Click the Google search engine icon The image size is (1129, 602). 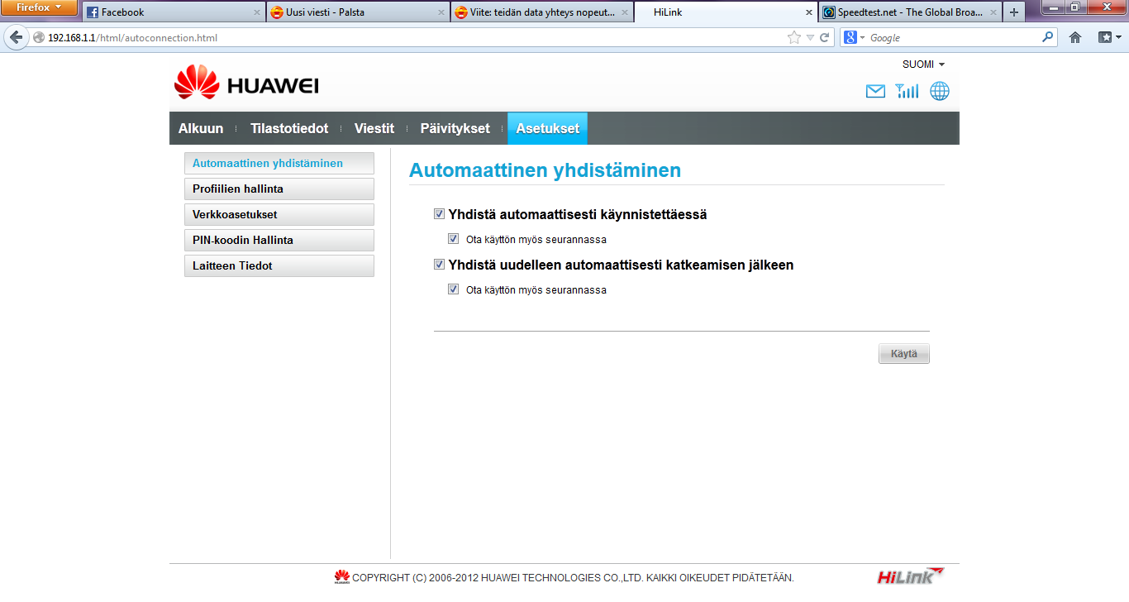coord(850,37)
